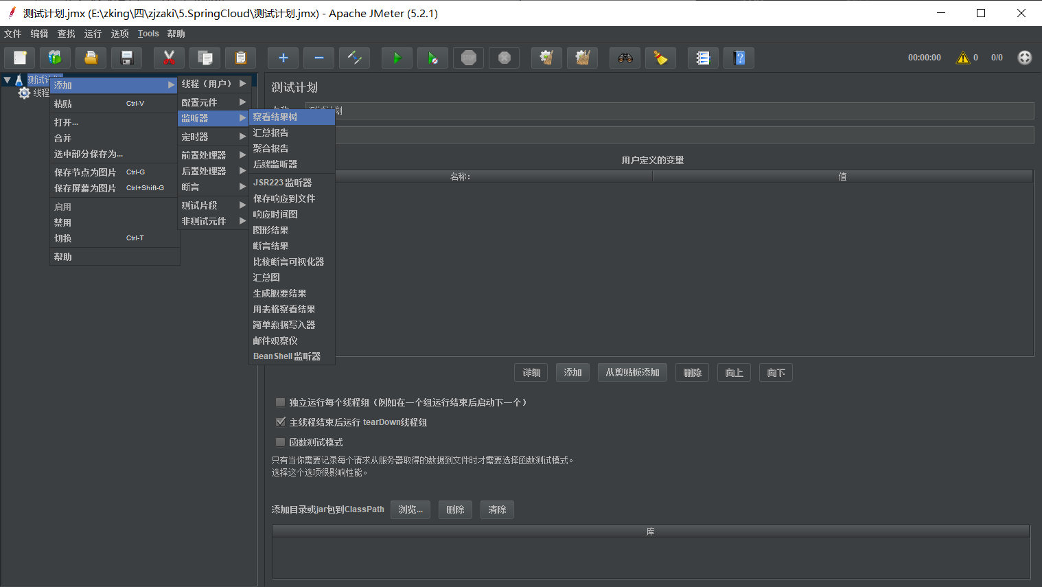Click the 值 column header
Image resolution: width=1042 pixels, height=587 pixels.
point(842,176)
